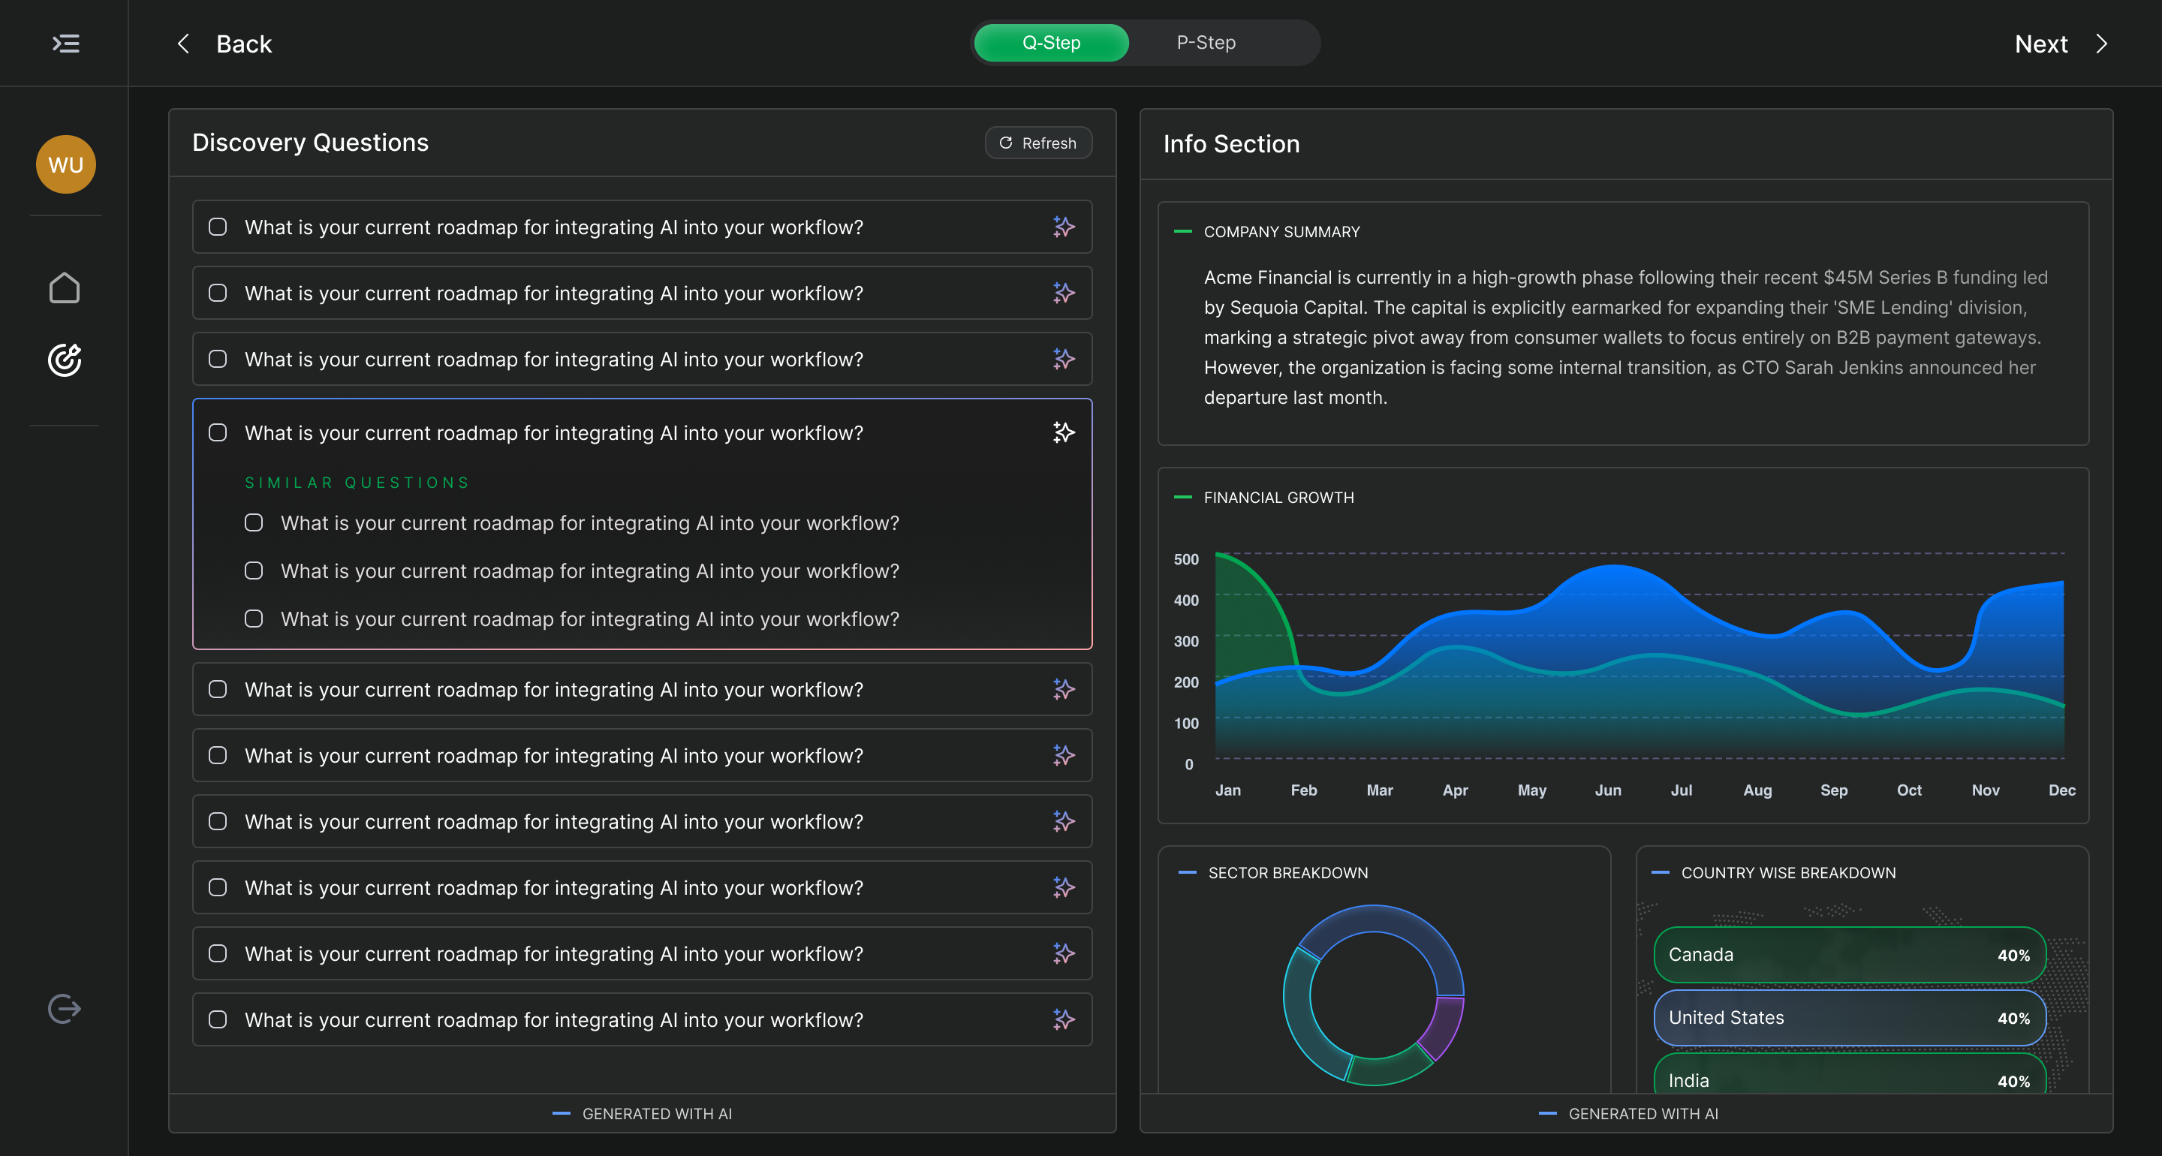Click the refresh arrow icon in the Refresh button

coord(1005,143)
